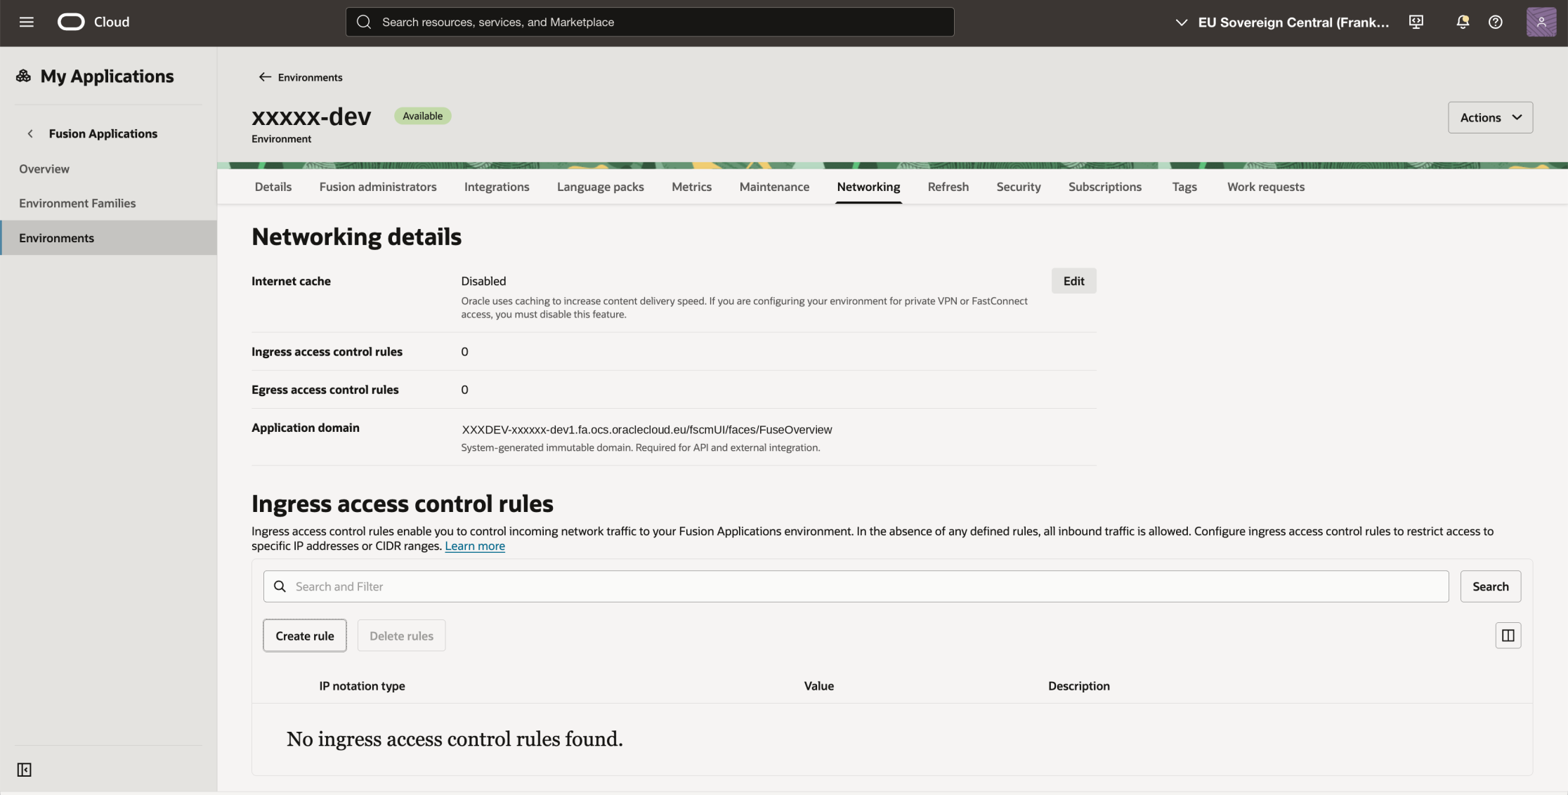Viewport: 1568px width, 795px height.
Task: Click the Delete rules button
Action: [402, 636]
